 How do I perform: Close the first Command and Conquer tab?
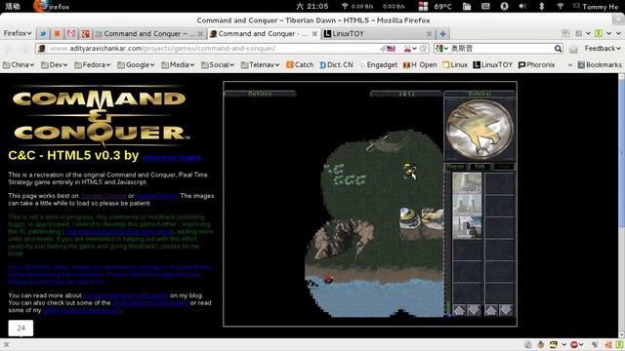200,34
